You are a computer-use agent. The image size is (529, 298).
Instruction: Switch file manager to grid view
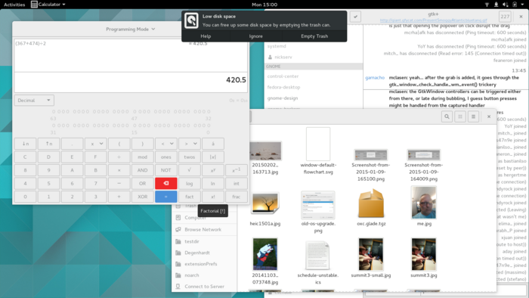(460, 116)
